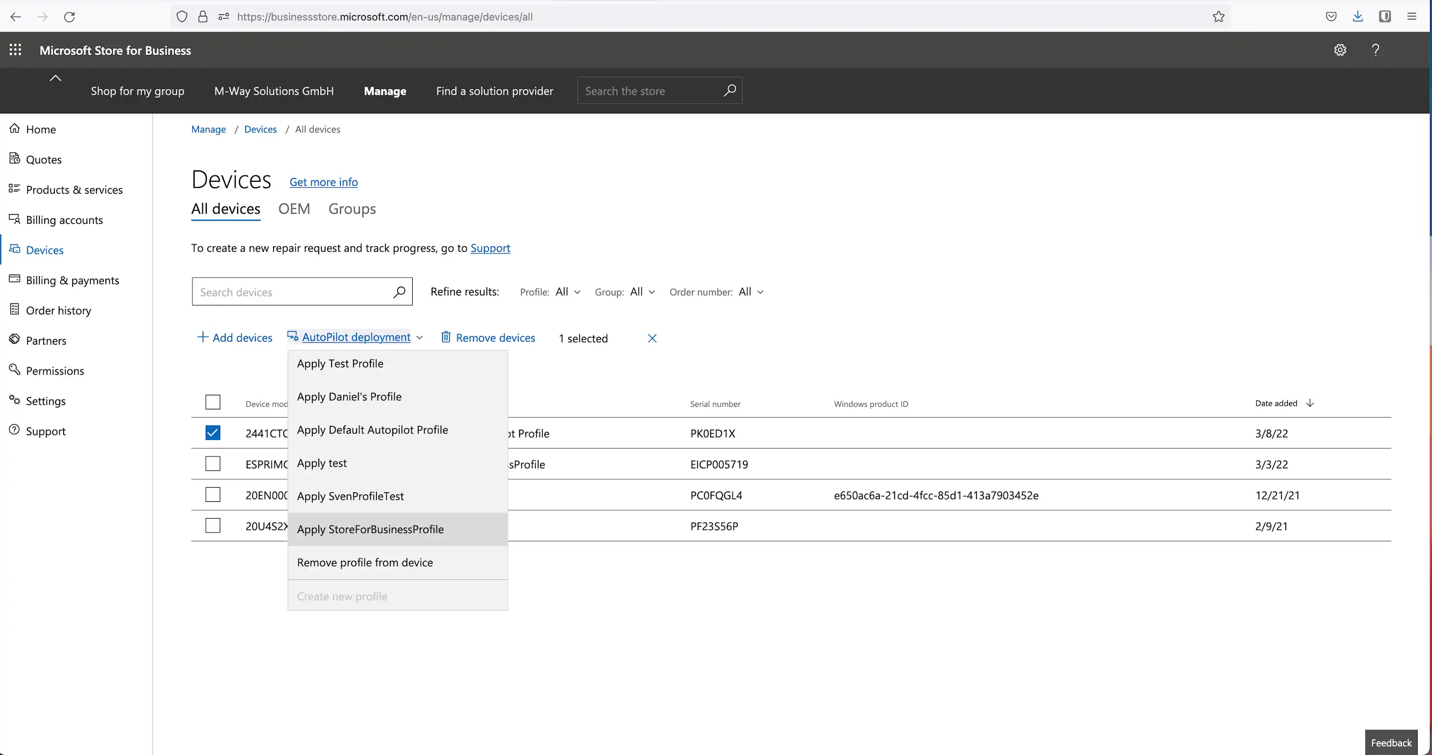Screen dimensions: 1432x755
Task: Click the Billing accounts sidebar icon
Action: [x=15, y=219]
